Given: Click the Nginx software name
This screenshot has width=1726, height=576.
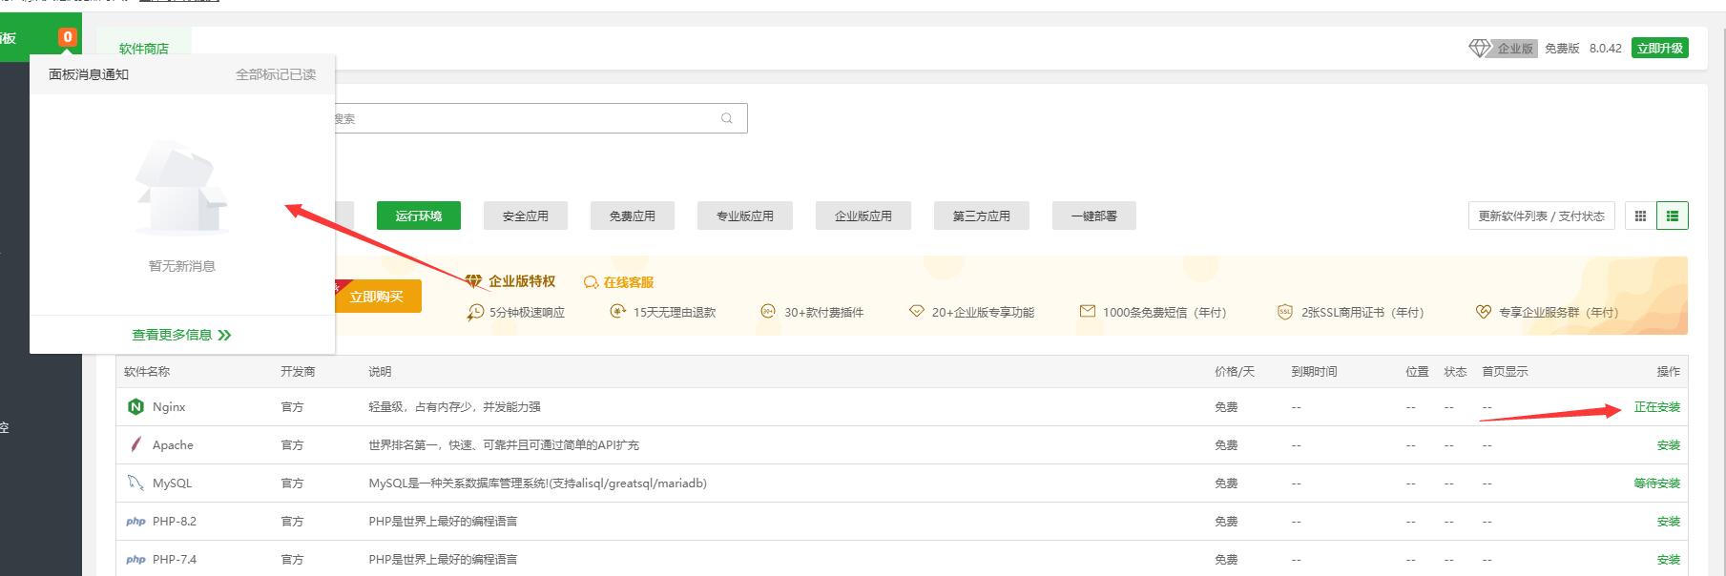Looking at the screenshot, I should tap(169, 407).
